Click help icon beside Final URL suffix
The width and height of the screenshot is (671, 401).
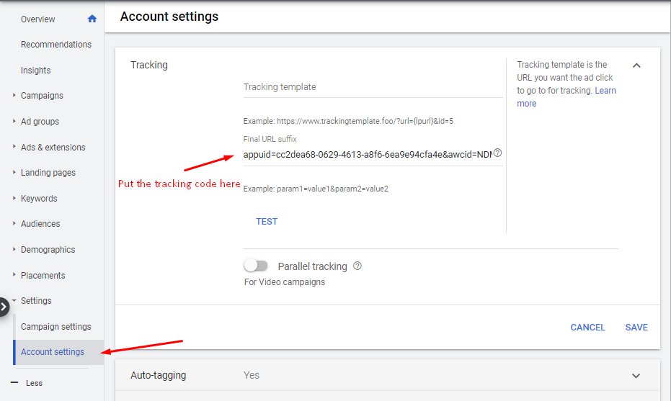pos(497,153)
